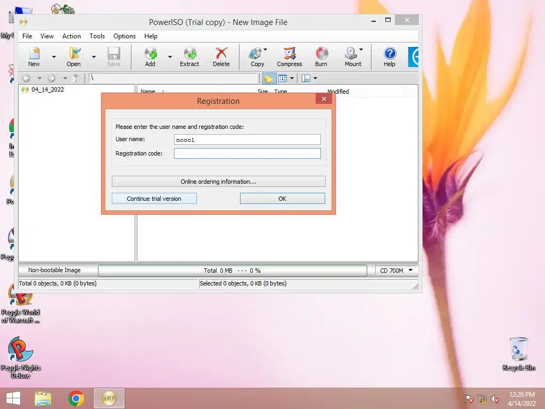Click the Registration code input field

pos(247,153)
